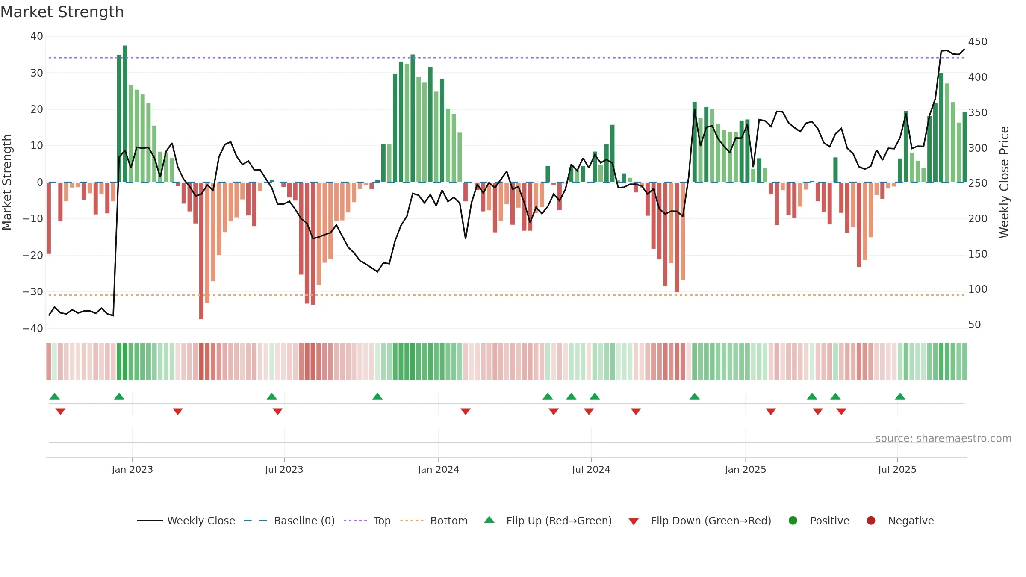Click the '100' right-axis price tick
This screenshot has height=577, width=1026.
coord(978,289)
